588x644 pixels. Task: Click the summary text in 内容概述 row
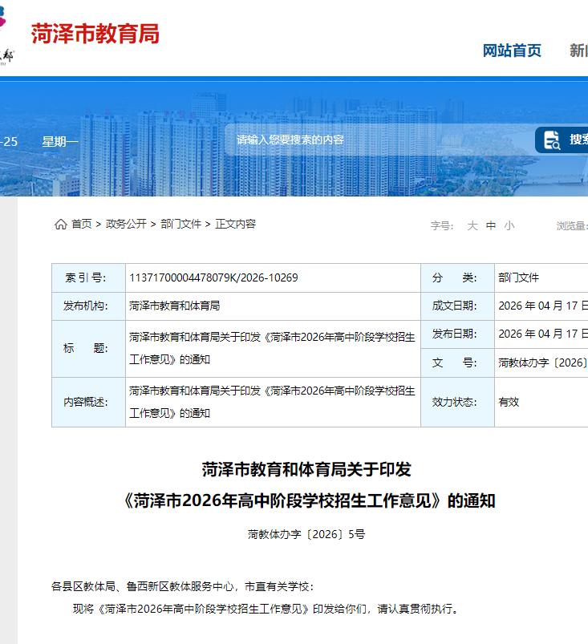coord(272,402)
